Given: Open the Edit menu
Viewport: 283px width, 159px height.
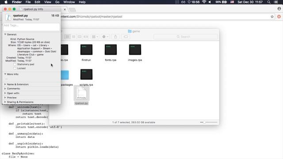Looking at the screenshot, I should tap(37, 2).
